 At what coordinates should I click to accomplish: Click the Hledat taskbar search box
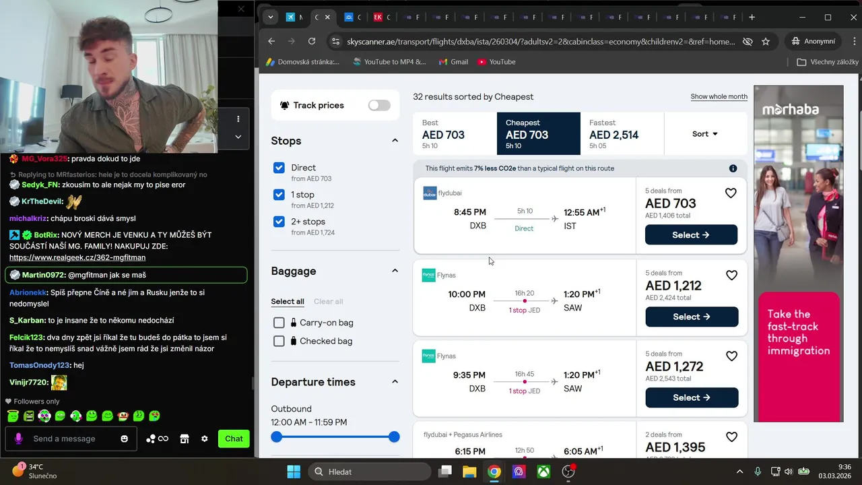point(369,472)
